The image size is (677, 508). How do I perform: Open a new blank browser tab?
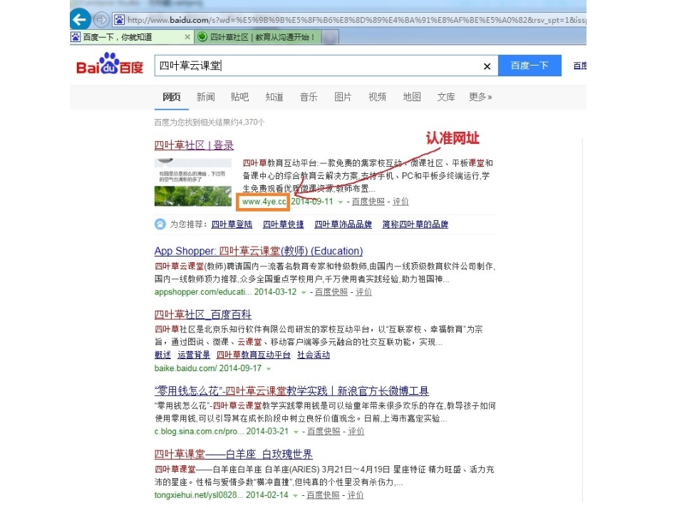pos(330,37)
